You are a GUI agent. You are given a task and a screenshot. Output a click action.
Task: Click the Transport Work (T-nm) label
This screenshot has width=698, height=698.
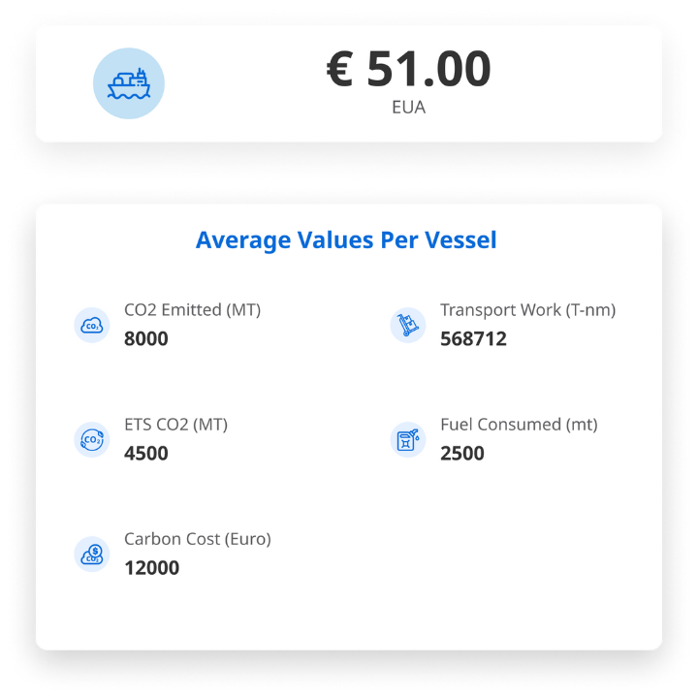pyautogui.click(x=528, y=310)
